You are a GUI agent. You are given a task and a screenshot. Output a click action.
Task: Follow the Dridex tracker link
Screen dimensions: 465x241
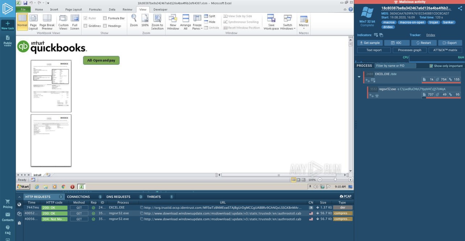431,35
